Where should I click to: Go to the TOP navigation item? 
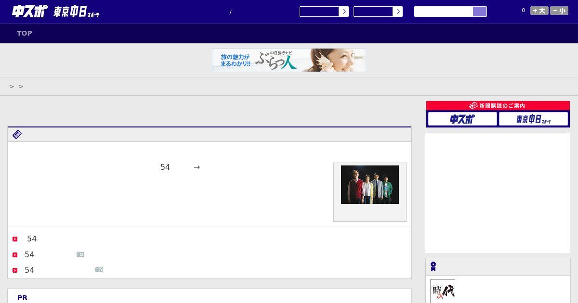tap(25, 33)
